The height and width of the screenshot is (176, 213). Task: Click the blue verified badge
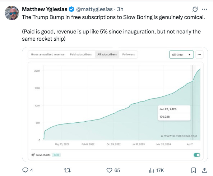(x=71, y=9)
